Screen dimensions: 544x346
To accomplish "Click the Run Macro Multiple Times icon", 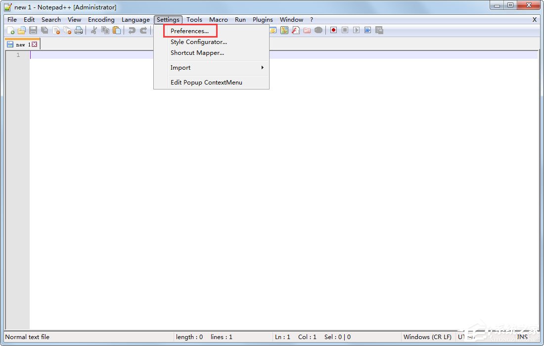I will 367,30.
